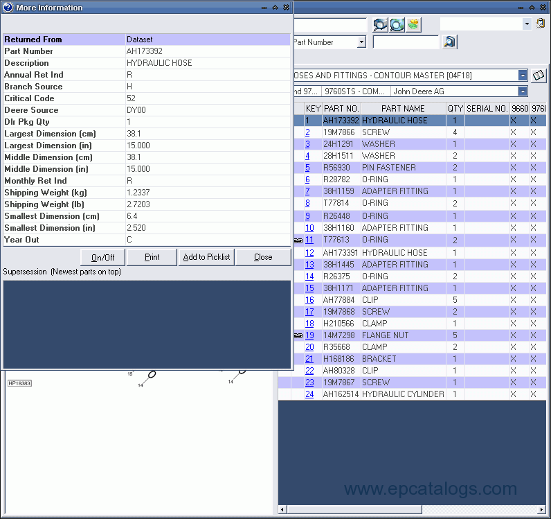Click the horizontal scrollbar left arrow
551x519 pixels.
point(282,509)
